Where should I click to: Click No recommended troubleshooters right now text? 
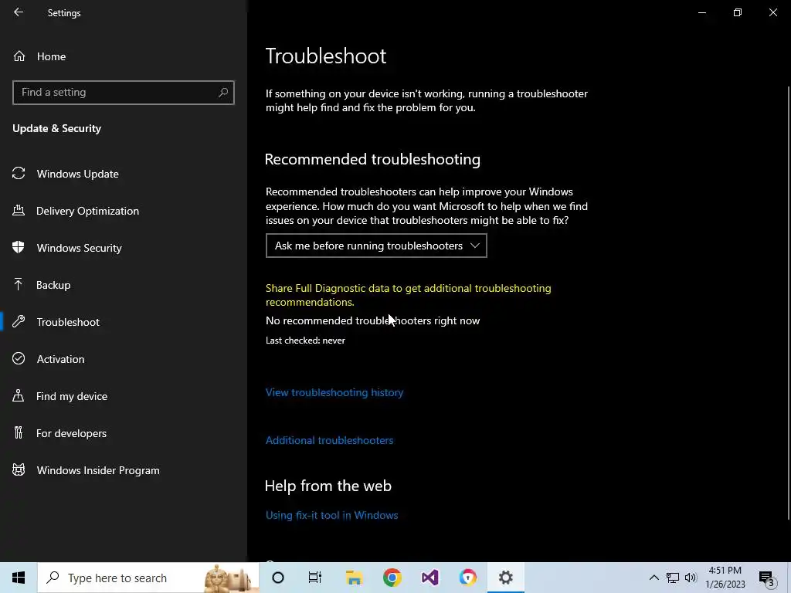click(x=373, y=320)
